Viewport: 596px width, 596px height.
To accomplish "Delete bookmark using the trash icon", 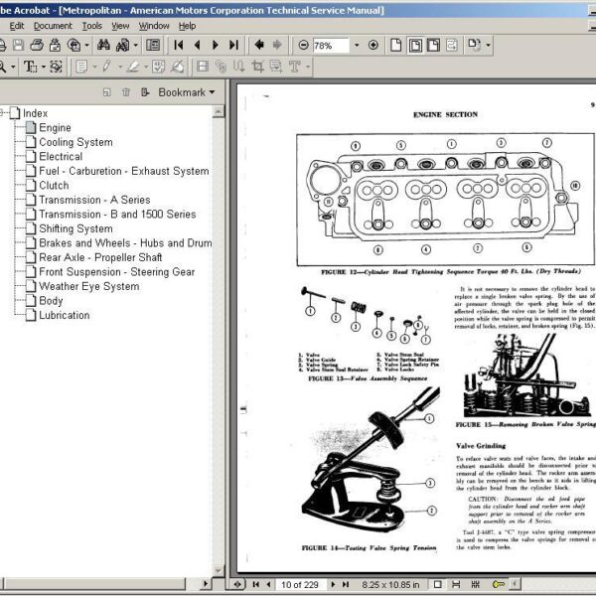I will (126, 92).
